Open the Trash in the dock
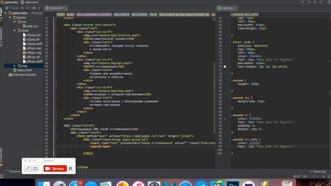The width and height of the screenshot is (331, 186). (287, 183)
